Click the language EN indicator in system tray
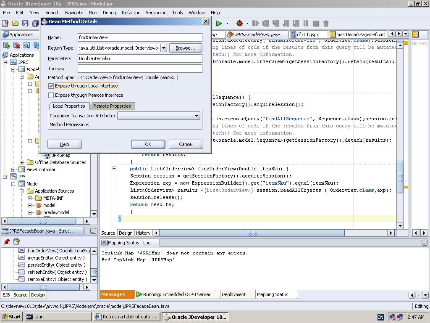430x323 pixels. [380, 317]
